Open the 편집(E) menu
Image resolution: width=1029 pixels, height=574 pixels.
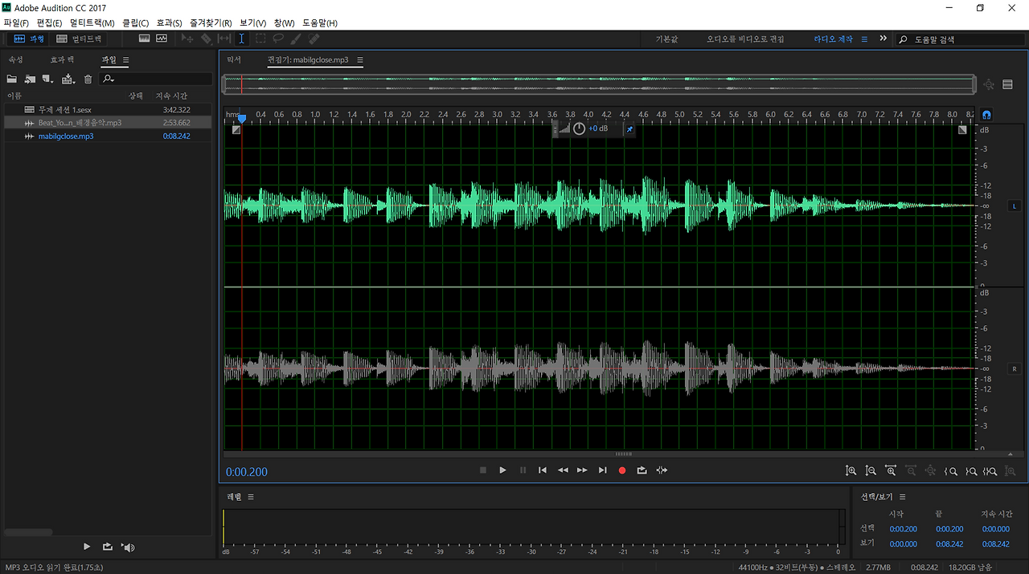click(50, 22)
